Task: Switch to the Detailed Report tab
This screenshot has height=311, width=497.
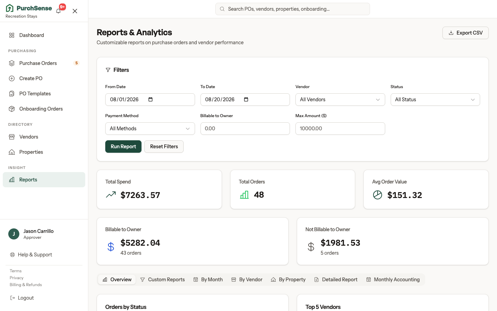Action: [x=336, y=280]
